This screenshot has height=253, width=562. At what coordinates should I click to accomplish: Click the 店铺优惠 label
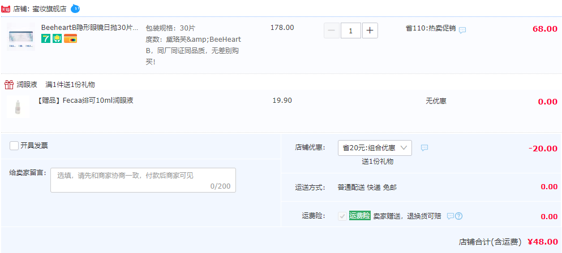click(310, 147)
